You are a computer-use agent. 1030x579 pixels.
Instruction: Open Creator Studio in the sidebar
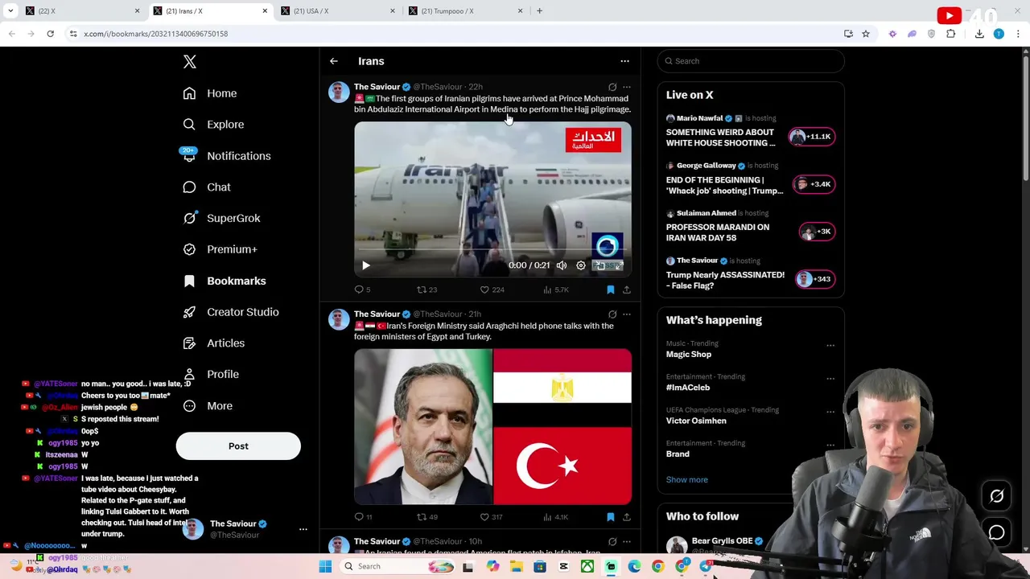[232, 312]
